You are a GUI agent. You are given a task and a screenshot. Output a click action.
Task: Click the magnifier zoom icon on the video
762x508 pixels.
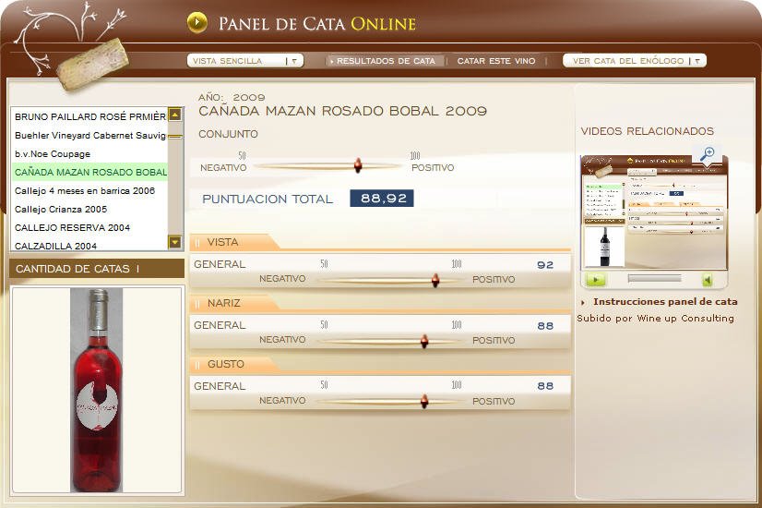(707, 153)
